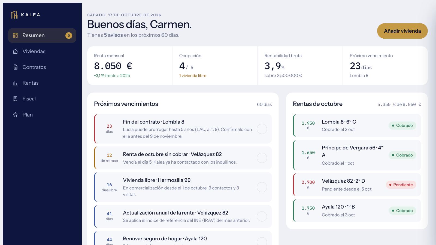Click 'Príncipe de Vergara 56 · 4º A' row
Image resolution: width=436 pixels, height=245 pixels.
tap(357, 155)
